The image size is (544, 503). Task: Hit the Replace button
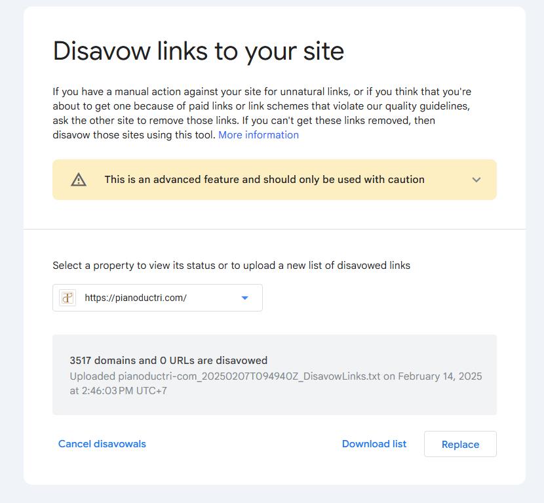[x=460, y=444]
